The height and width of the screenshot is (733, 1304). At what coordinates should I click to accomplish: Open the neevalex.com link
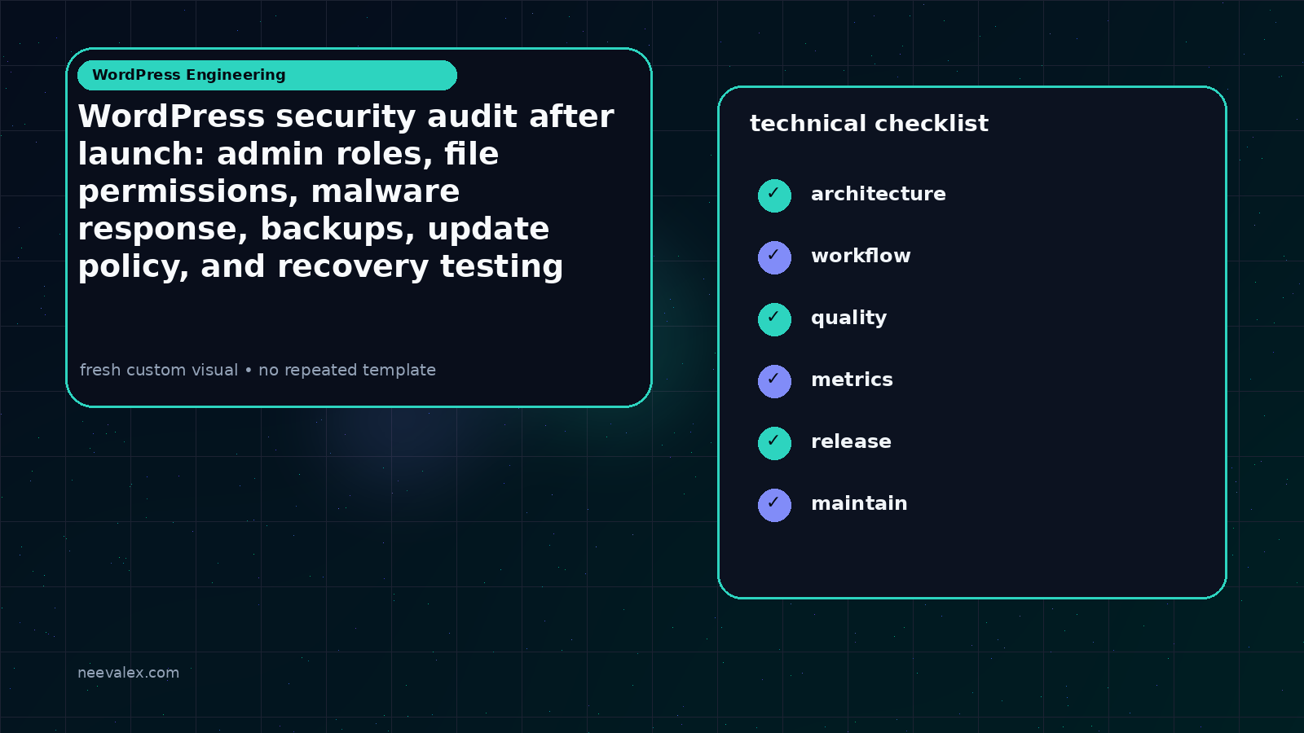pyautogui.click(x=128, y=673)
